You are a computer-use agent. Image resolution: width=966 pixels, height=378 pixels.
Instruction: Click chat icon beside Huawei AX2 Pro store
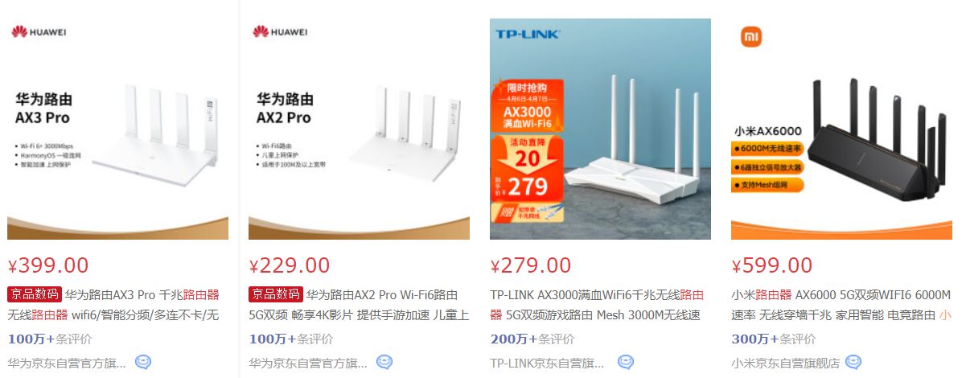tap(384, 363)
